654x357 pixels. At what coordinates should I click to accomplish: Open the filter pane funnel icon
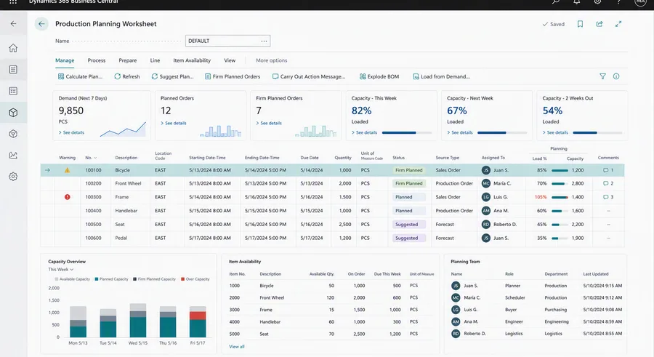click(x=602, y=76)
